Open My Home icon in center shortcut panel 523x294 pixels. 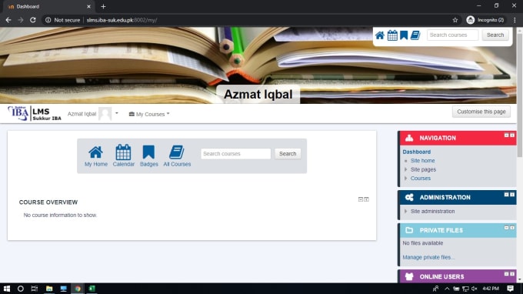(95, 155)
